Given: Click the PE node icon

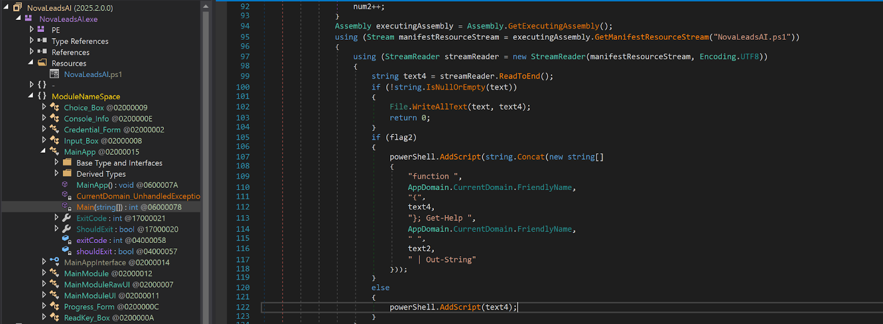Looking at the screenshot, I should pos(42,29).
